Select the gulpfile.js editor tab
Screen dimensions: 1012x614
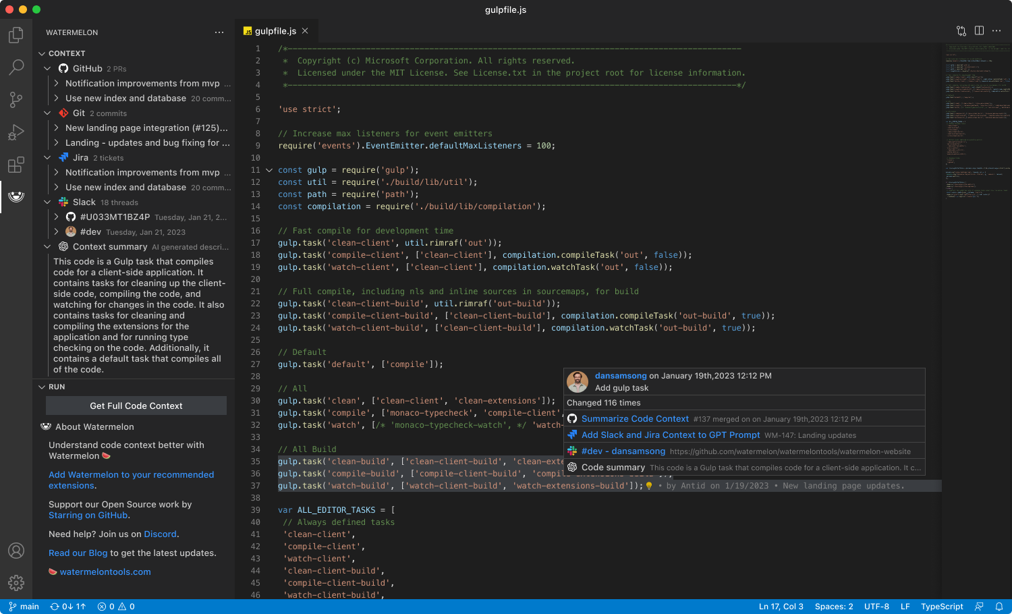[275, 31]
